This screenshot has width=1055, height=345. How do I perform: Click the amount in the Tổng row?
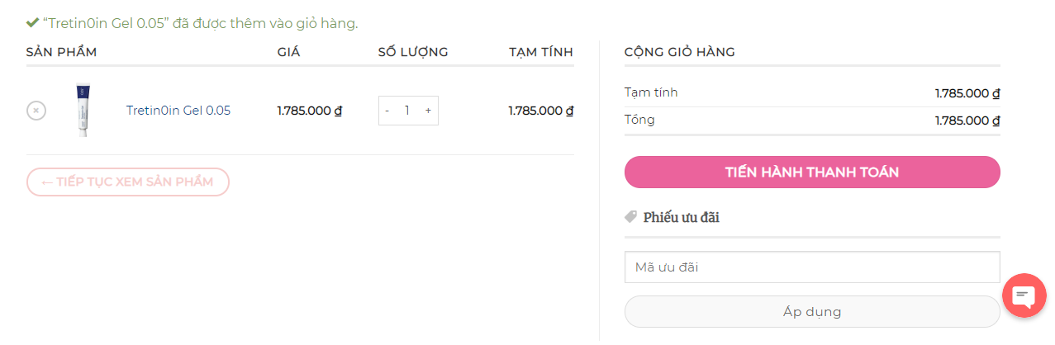point(967,121)
